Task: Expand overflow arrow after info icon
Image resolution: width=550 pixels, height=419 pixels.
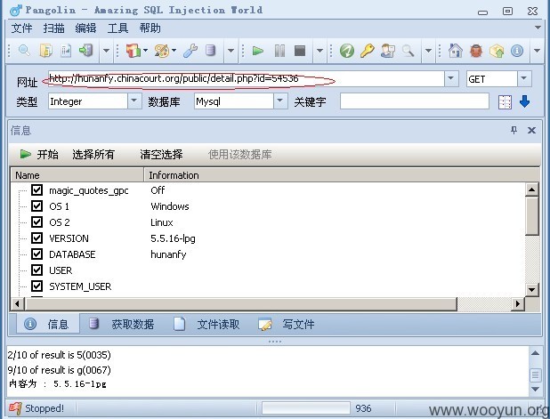Action: (x=537, y=52)
